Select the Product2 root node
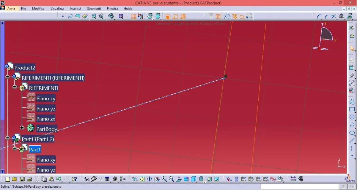This screenshot has height=190, width=357. coord(25,68)
